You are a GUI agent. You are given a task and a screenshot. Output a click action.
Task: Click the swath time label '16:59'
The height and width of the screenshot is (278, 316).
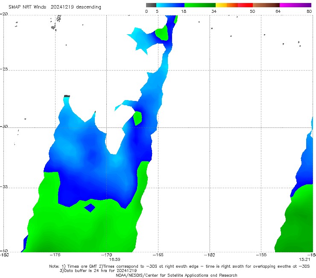pos(115,260)
